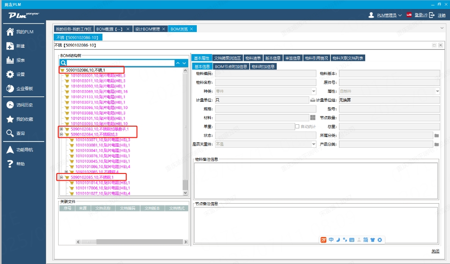The height and width of the screenshot is (264, 450).
Task: Open the 物料关联文档列表 tab
Action: point(348,58)
